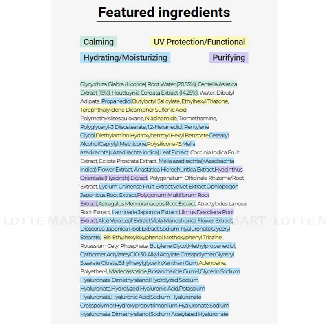Image resolution: width=326 pixels, height=326 pixels.
Task: Click the Featured ingredients heading
Action: (x=164, y=12)
